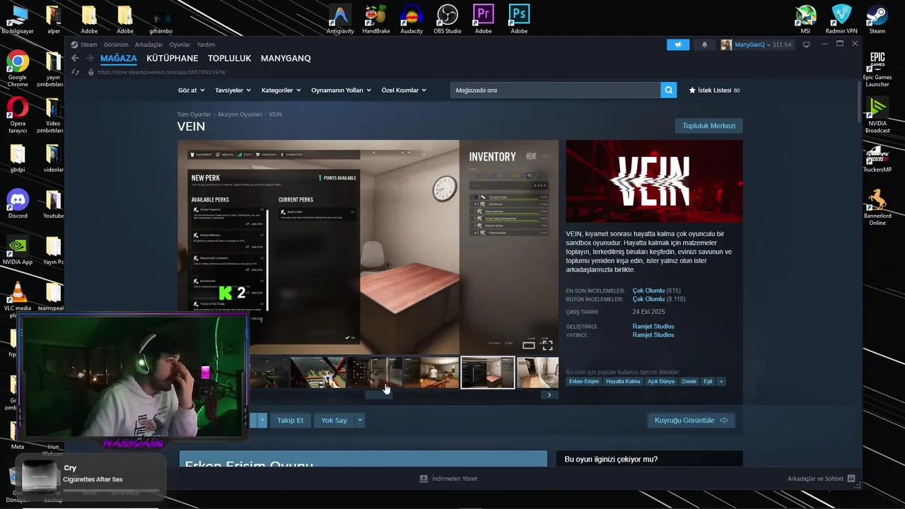905x509 pixels.
Task: Open Antigravity desktop shortcut
Action: (x=340, y=19)
